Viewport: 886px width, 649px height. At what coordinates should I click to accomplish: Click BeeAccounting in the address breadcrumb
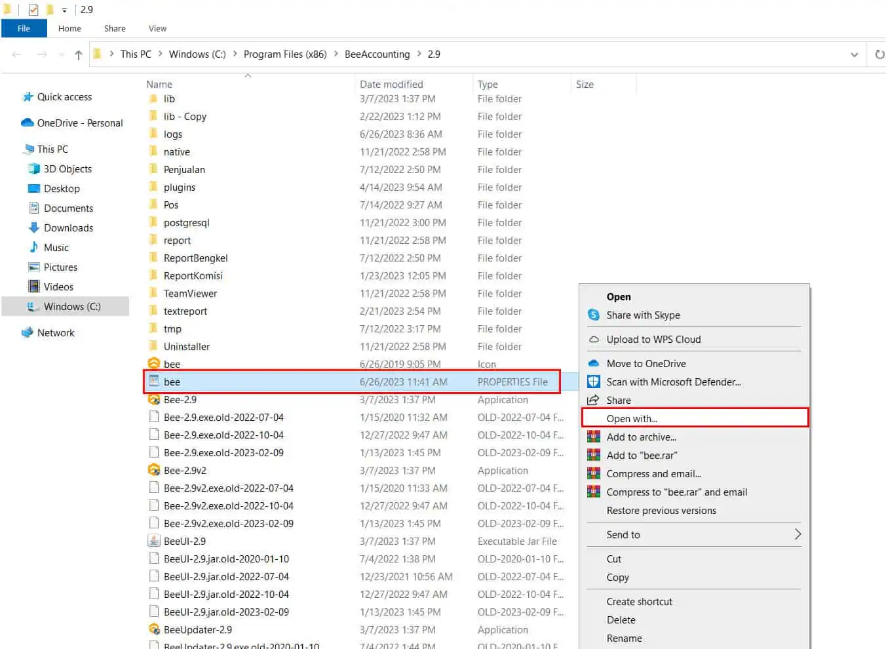click(377, 54)
